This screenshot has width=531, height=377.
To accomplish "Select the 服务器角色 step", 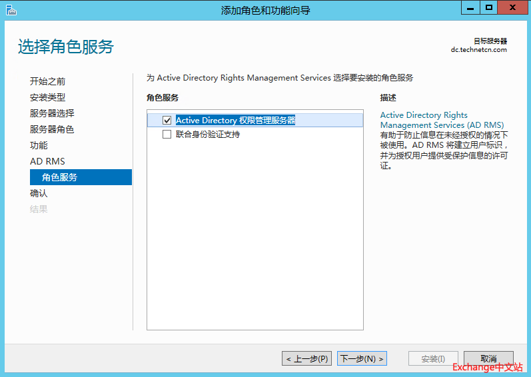I will pyautogui.click(x=52, y=129).
